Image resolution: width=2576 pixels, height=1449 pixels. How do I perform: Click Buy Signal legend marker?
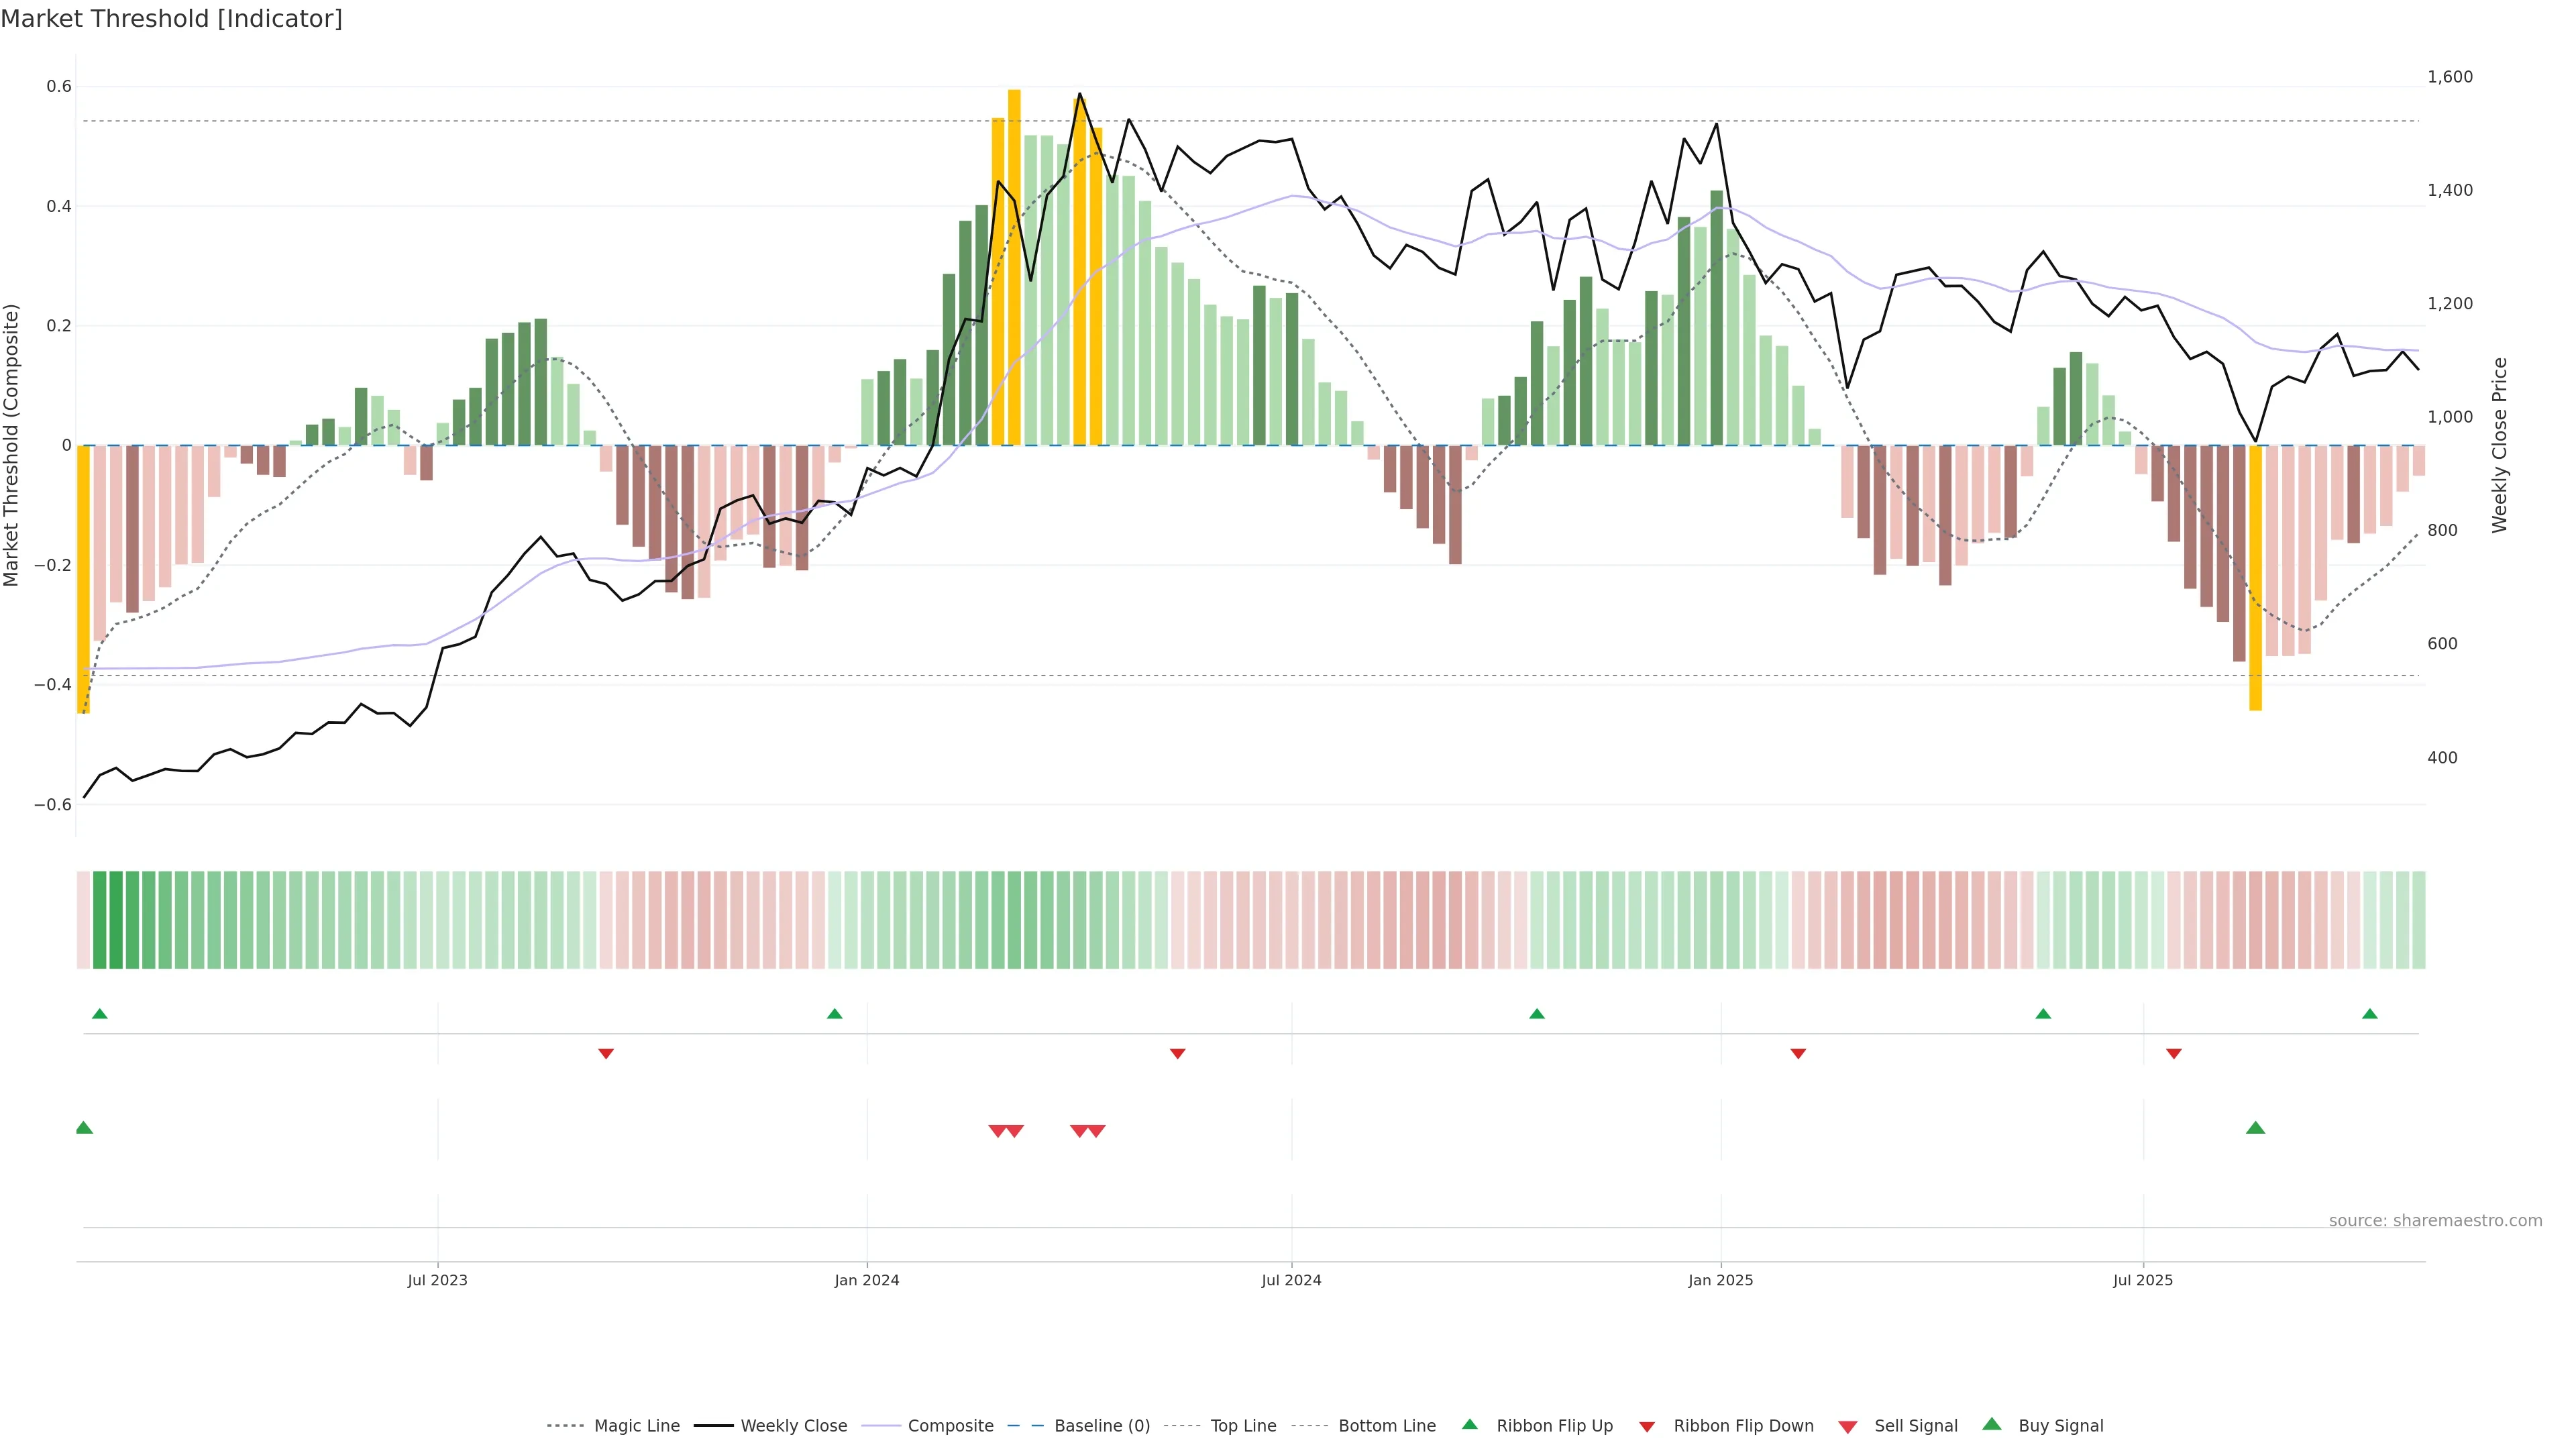point(1991,1425)
